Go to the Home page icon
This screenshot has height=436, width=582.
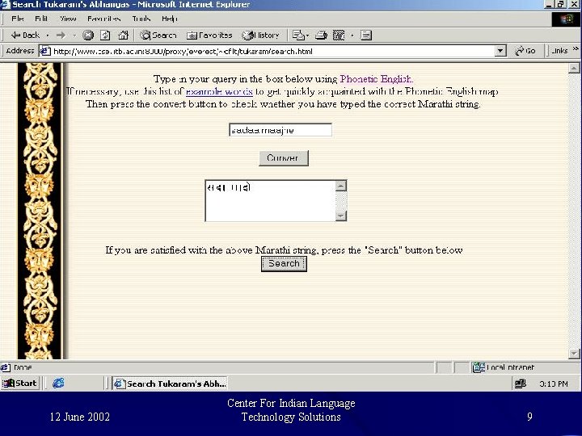pos(123,36)
